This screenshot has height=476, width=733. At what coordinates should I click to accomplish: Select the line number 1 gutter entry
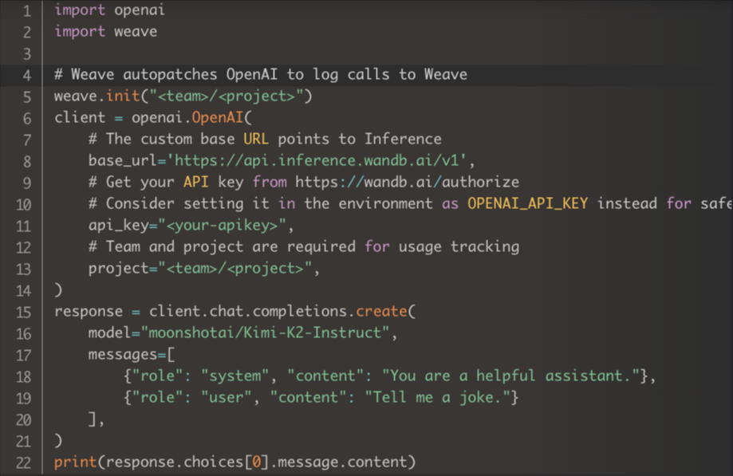pyautogui.click(x=26, y=10)
